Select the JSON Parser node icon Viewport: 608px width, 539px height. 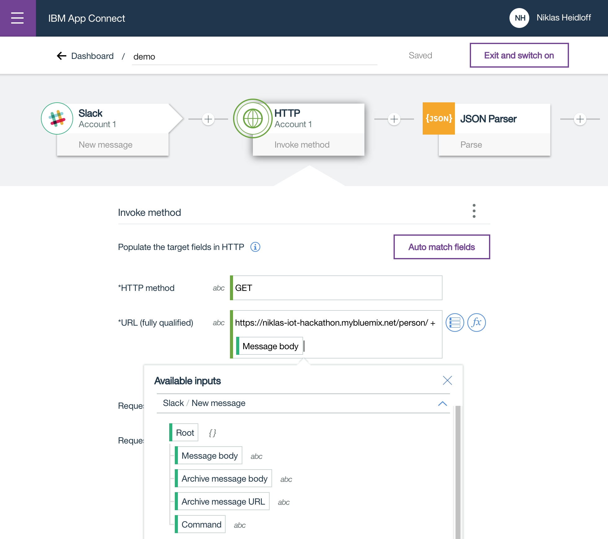[439, 118]
